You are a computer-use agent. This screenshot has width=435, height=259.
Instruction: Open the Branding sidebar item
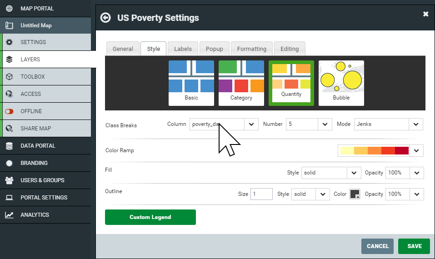pos(45,163)
